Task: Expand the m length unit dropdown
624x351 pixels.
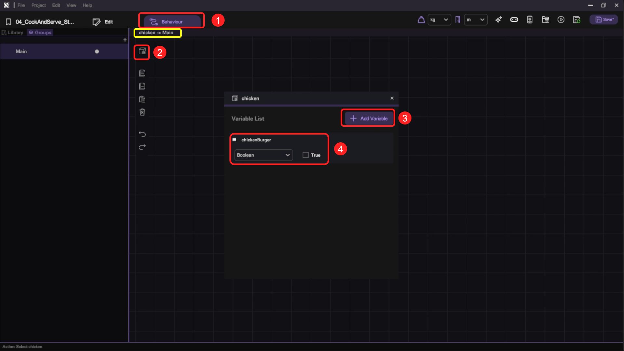Action: (x=475, y=20)
